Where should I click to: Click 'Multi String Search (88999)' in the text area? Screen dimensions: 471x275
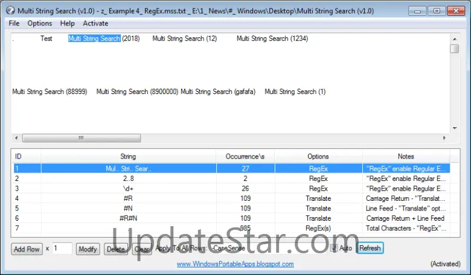[50, 92]
